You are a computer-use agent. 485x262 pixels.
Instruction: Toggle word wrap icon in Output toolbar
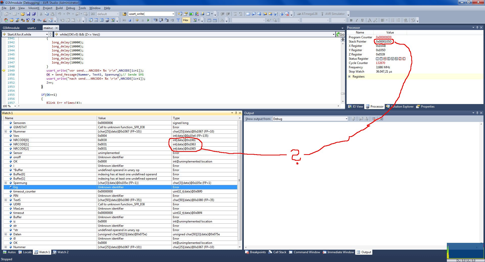tap(381, 119)
